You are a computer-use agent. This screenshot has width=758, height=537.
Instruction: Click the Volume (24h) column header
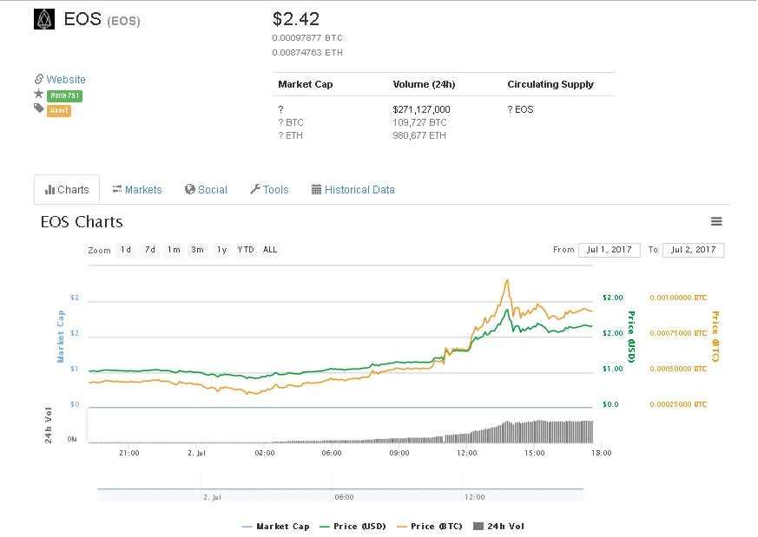click(424, 84)
